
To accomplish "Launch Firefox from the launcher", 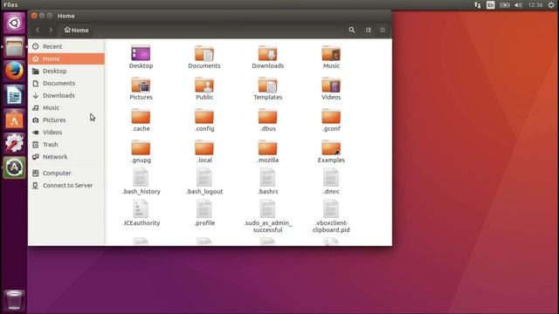I will (14, 71).
